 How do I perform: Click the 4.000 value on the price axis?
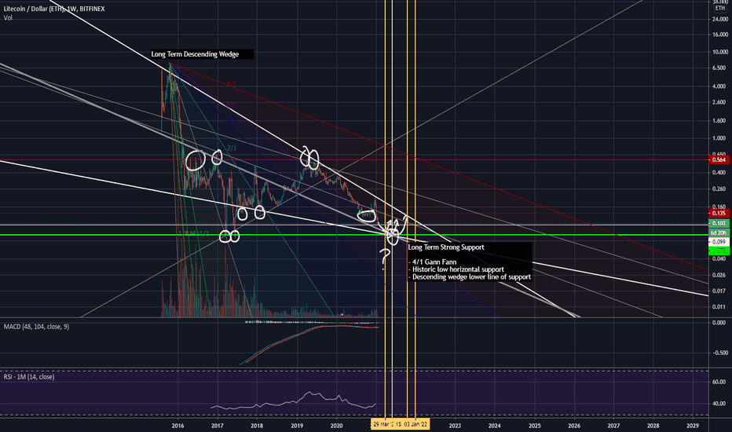[719, 86]
